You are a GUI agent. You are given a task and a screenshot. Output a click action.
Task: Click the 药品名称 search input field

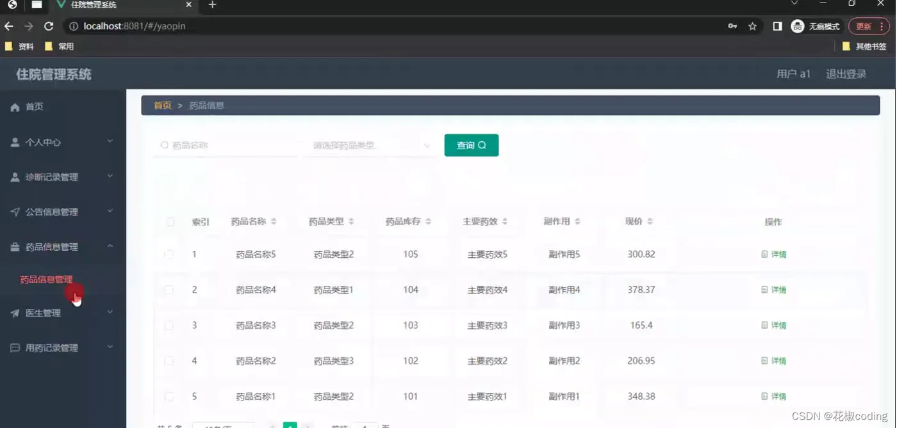pos(226,146)
